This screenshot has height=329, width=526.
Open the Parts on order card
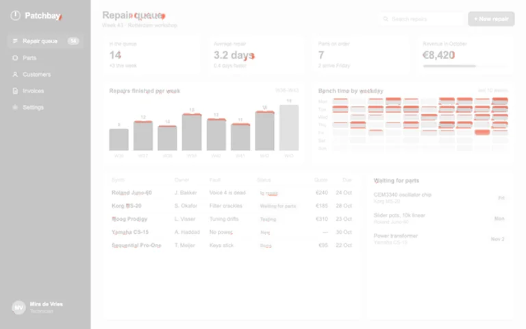click(361, 56)
